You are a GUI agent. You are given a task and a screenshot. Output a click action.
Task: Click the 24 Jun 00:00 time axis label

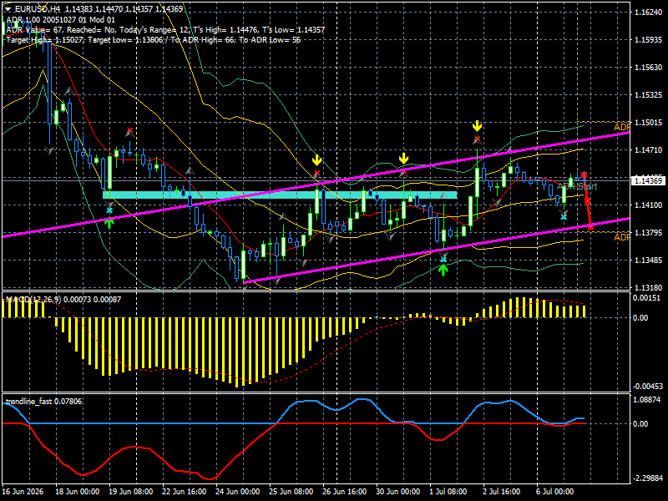[238, 492]
